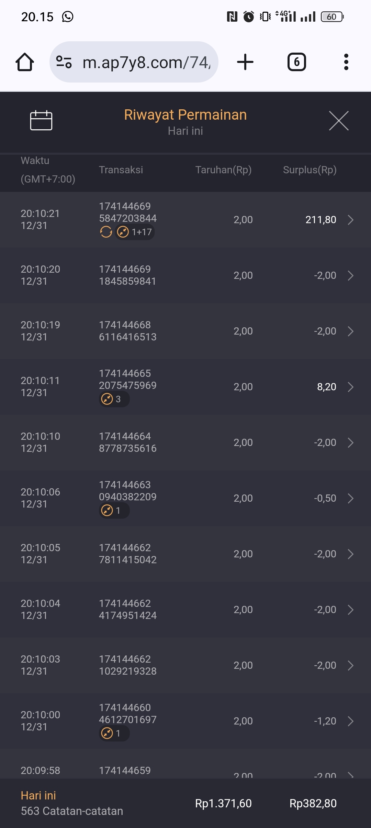Tap the Hari ini summary label at bottom
This screenshot has width=371, height=828.
click(38, 796)
